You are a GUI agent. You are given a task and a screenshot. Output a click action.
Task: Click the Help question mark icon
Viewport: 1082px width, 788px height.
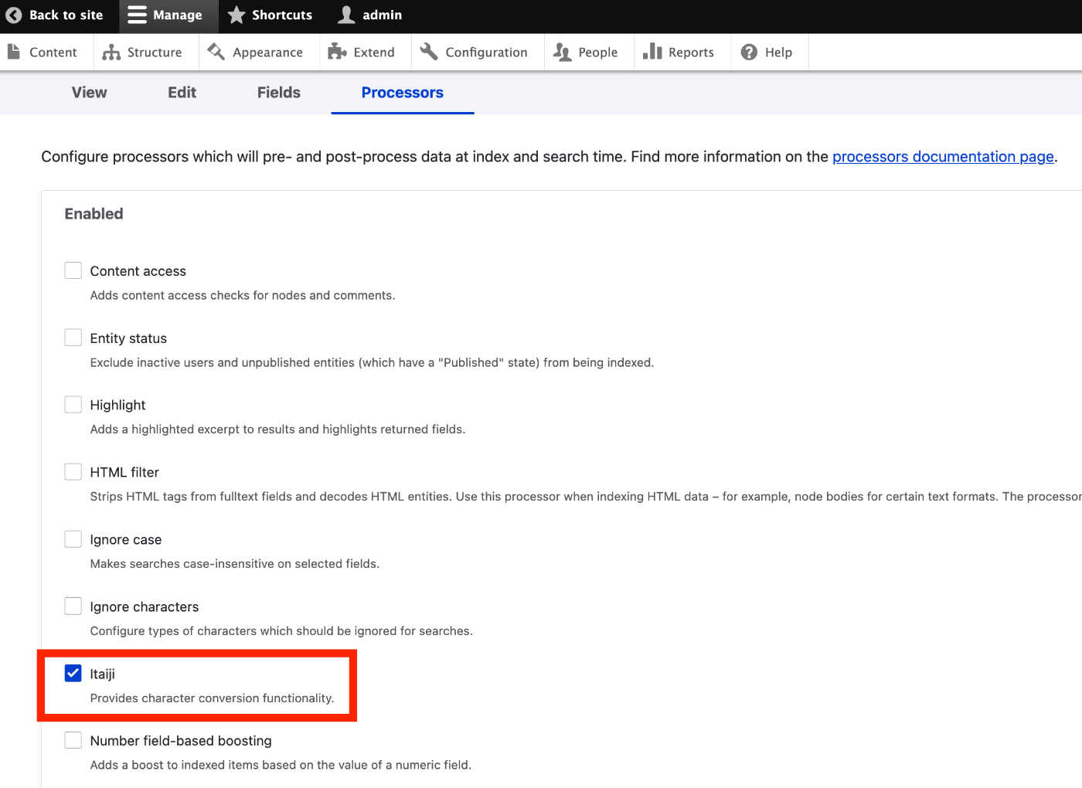[749, 52]
